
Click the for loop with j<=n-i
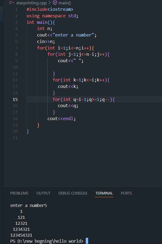pos(79,54)
